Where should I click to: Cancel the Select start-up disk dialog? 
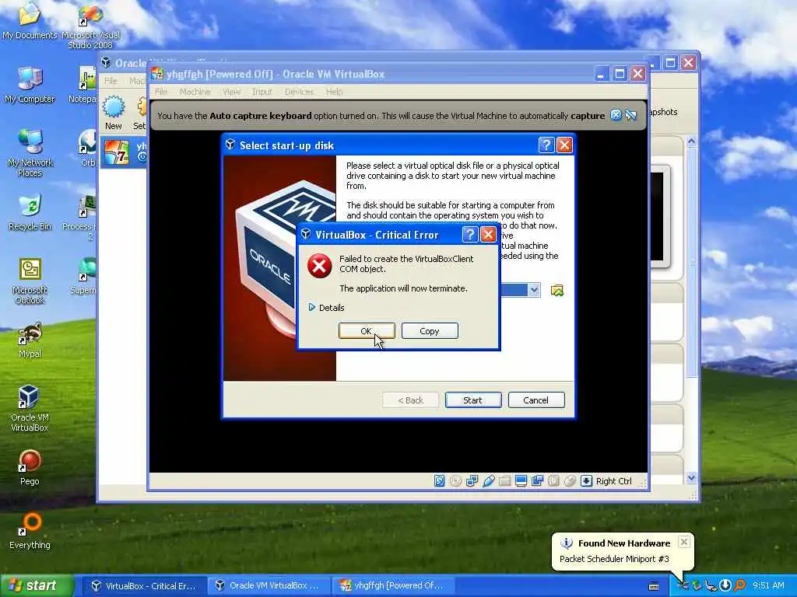pos(535,400)
